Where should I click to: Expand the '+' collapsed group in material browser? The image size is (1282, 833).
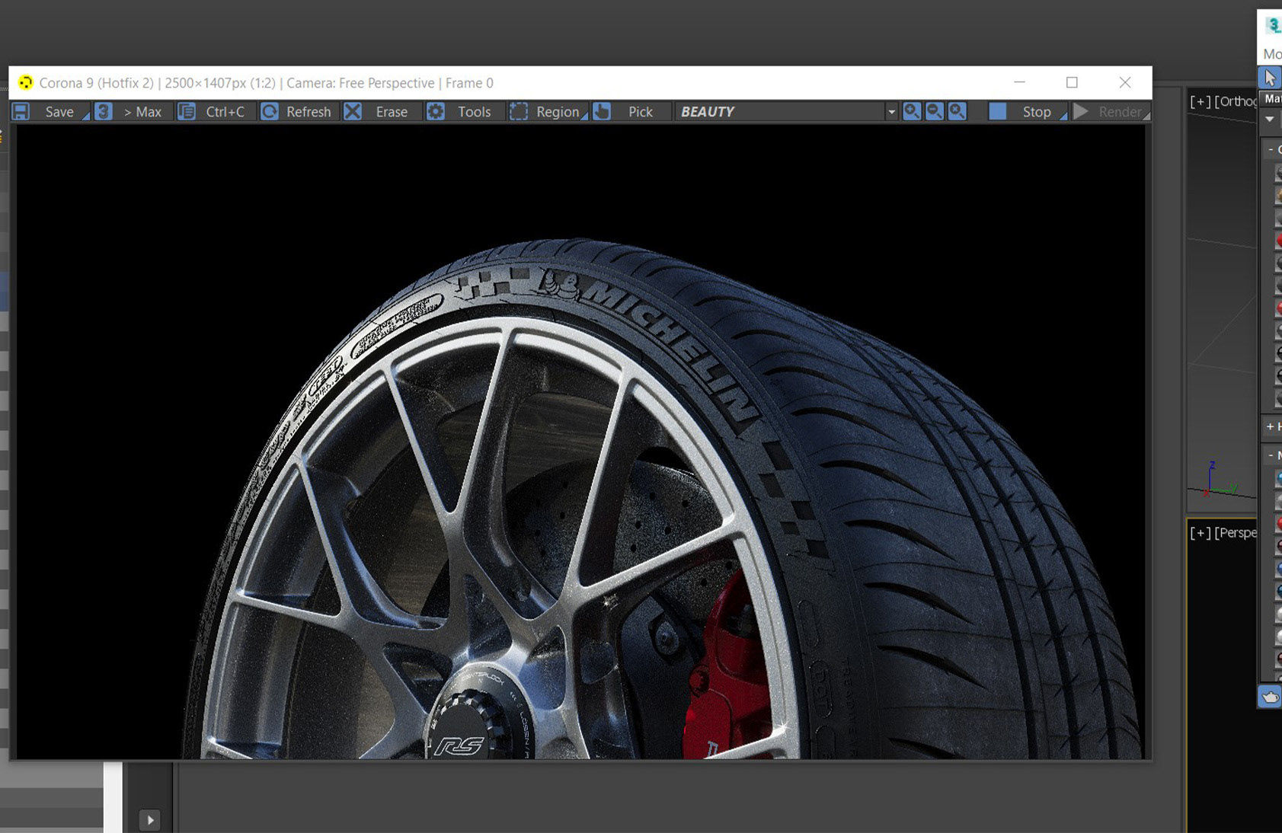pos(1272,426)
